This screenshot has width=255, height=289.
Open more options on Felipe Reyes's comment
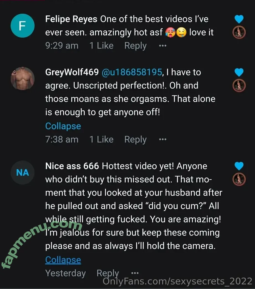[163, 46]
